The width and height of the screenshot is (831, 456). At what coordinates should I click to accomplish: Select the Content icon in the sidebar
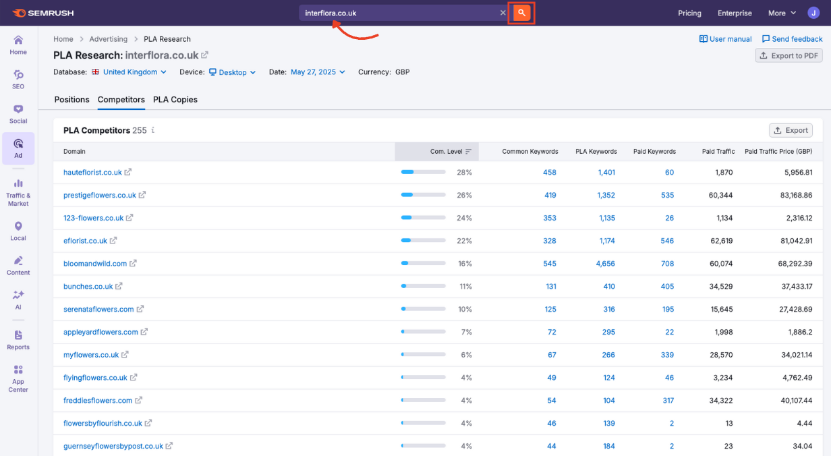click(18, 262)
